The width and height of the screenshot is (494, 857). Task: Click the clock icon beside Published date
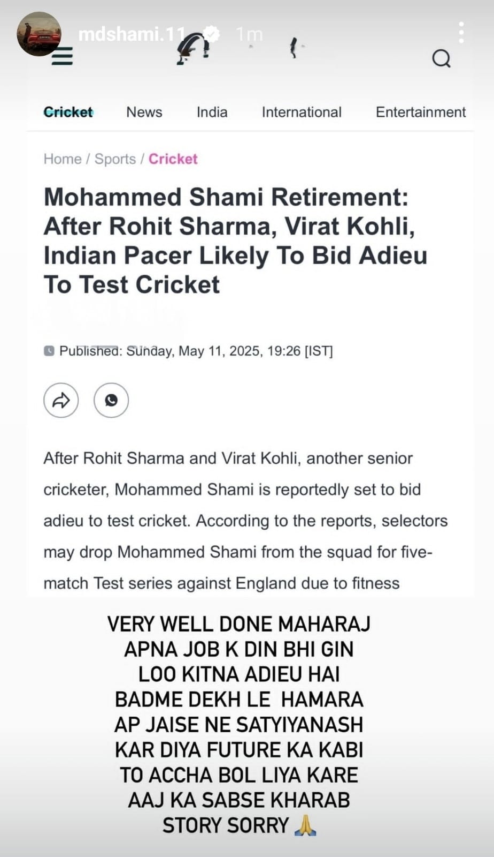coord(49,351)
